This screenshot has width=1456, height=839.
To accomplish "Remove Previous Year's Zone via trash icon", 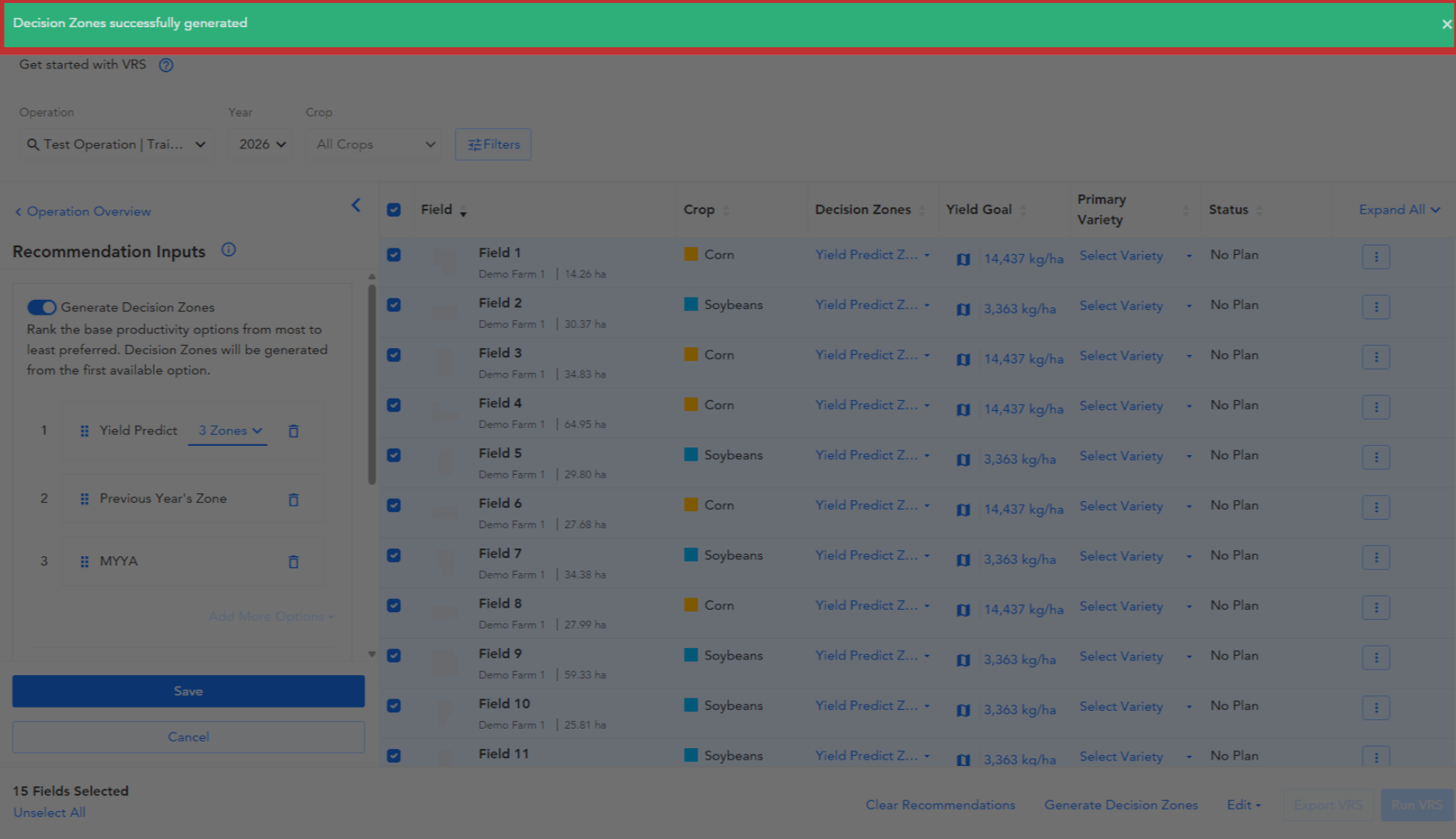I will coord(294,500).
